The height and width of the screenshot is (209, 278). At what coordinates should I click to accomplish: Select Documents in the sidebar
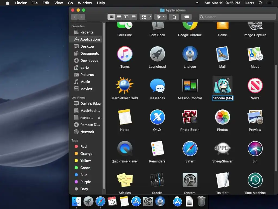tap(86, 54)
